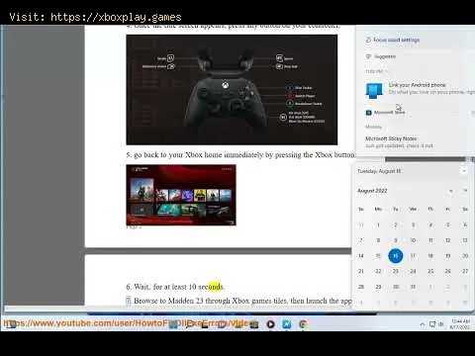Click the phone link notification icon
This screenshot has width=475, height=356.
click(x=374, y=90)
